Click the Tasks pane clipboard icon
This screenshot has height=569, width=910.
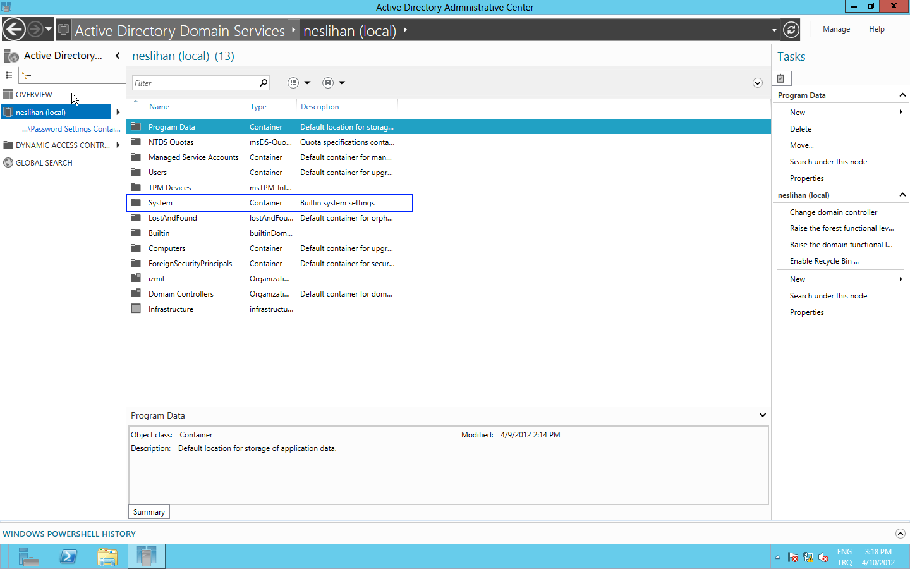(x=781, y=78)
